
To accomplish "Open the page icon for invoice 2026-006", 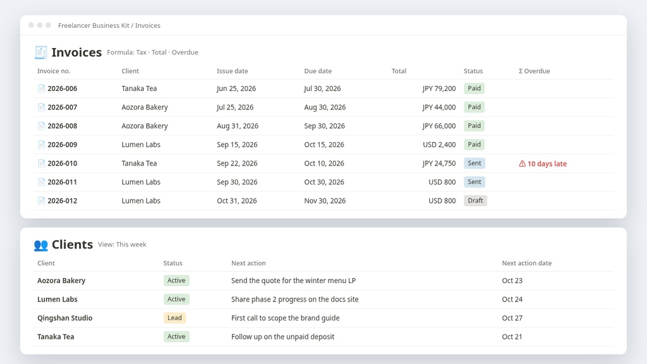I will click(41, 88).
